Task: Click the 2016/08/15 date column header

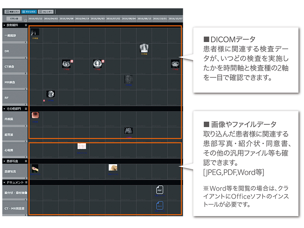Action: click(144, 19)
